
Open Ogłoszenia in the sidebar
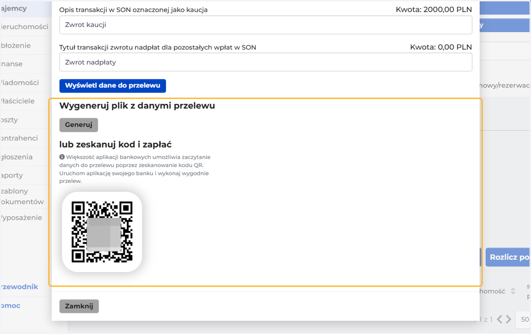click(x=17, y=157)
